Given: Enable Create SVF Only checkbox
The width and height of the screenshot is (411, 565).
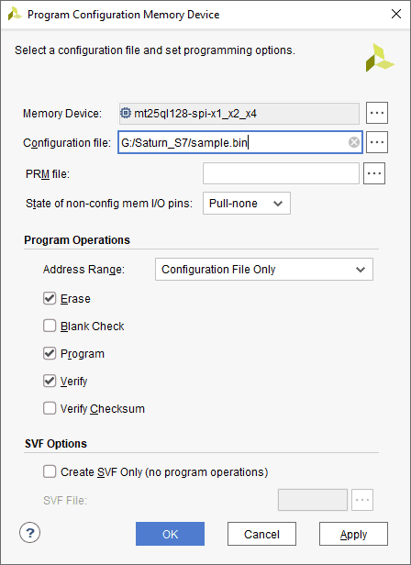Looking at the screenshot, I should tap(50, 471).
